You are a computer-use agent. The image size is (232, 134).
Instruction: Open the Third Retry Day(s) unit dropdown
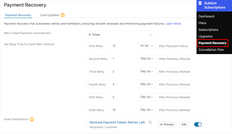click(x=147, y=71)
